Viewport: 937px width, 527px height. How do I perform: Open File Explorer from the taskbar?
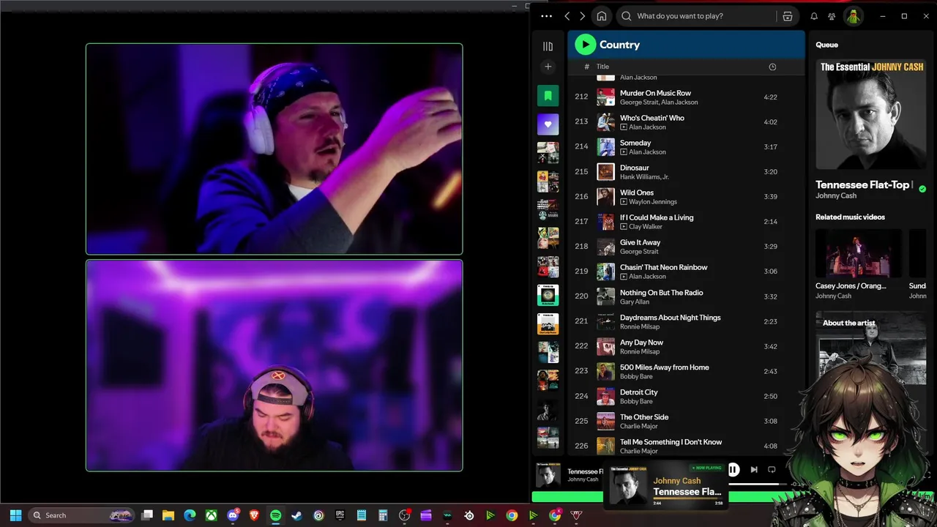pyautogui.click(x=168, y=515)
